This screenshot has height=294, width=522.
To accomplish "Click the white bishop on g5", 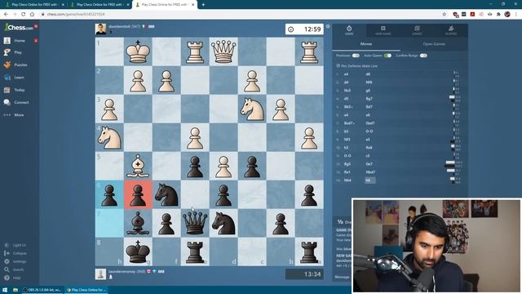I will pyautogui.click(x=138, y=166).
